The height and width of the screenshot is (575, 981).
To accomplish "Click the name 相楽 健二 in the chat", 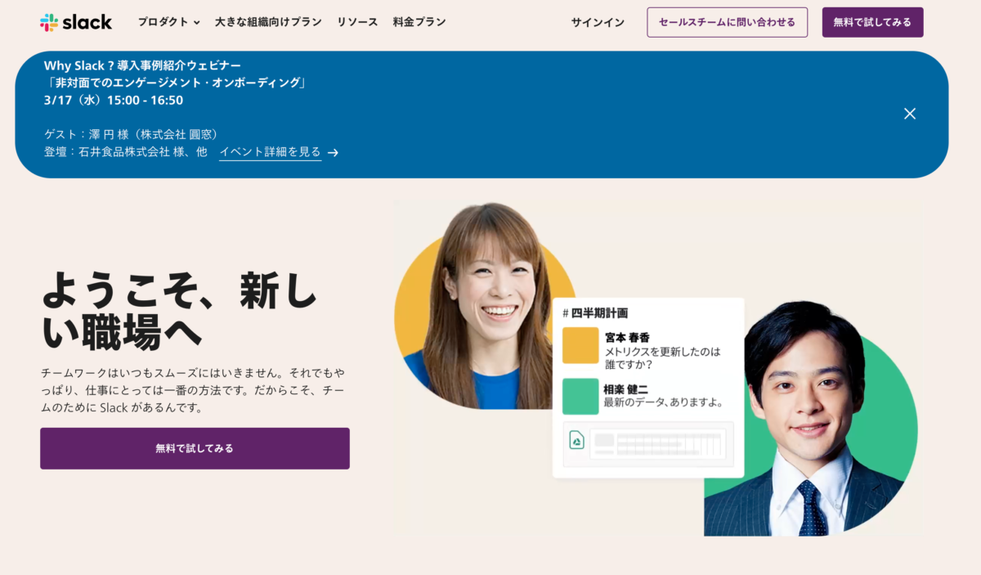I will 626,389.
